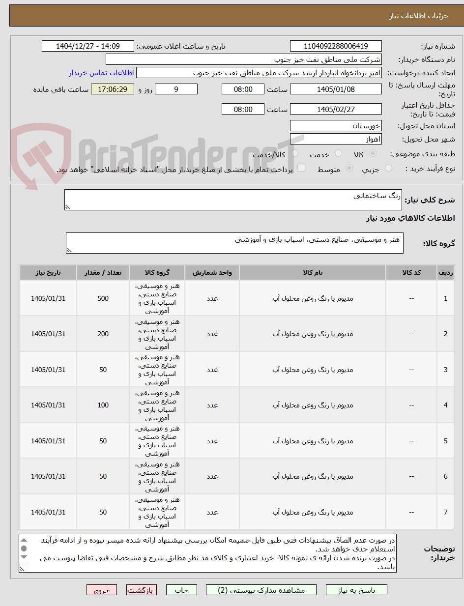Click the تاریخ نیاز column header

(x=48, y=272)
